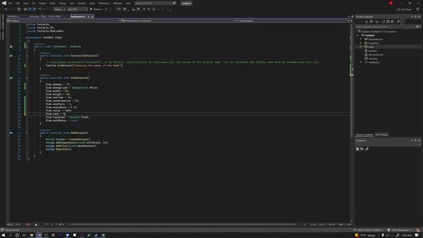
Task: Click the Start Without Debugging icon
Action: tap(106, 9)
